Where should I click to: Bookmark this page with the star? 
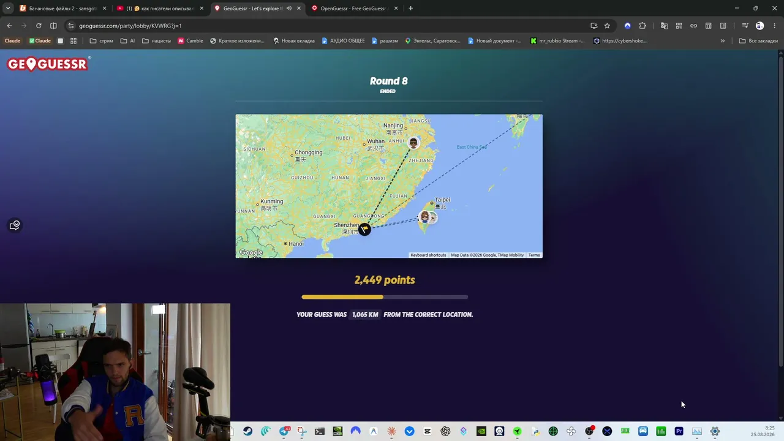[x=607, y=26]
